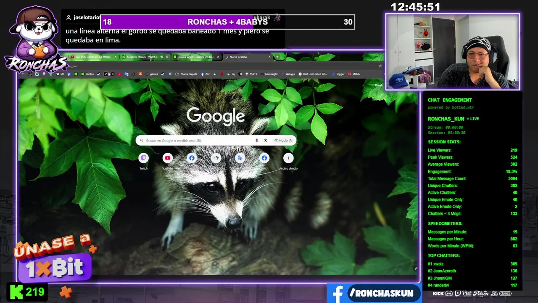Click the 'Únase a 1xBit' promo banner
Screen dimensions: 538x303
pyautogui.click(x=55, y=259)
